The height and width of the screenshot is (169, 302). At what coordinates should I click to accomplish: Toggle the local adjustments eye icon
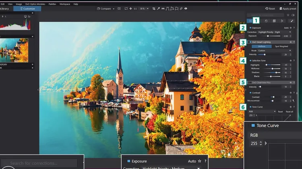point(185,8)
